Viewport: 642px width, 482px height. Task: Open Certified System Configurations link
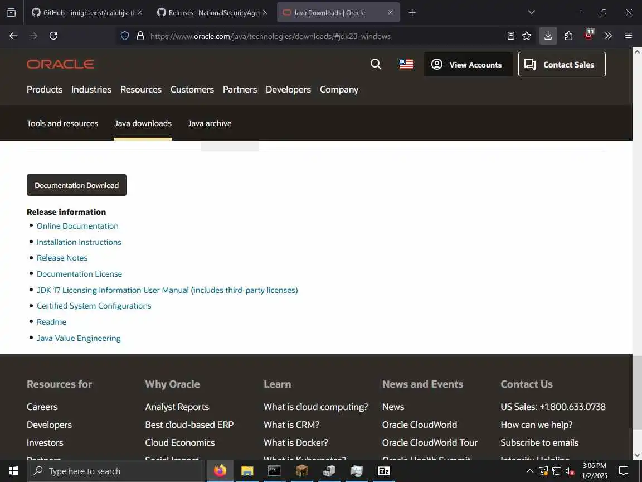coord(94,306)
